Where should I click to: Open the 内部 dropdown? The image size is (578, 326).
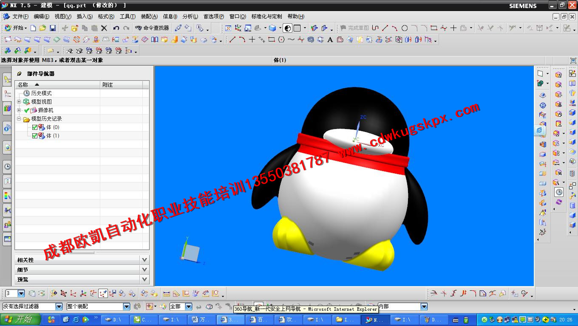424,306
